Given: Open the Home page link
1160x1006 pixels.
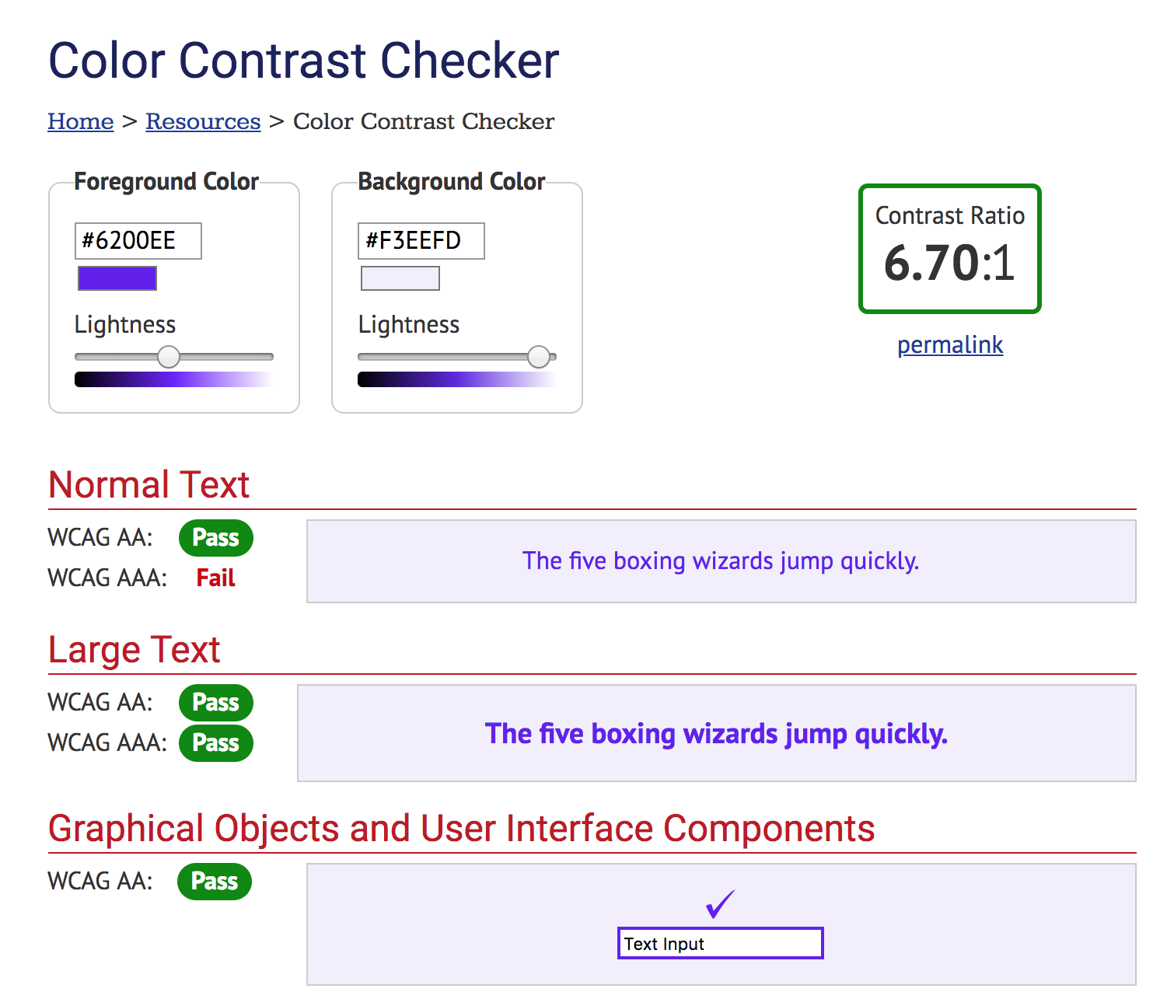Looking at the screenshot, I should click(80, 121).
